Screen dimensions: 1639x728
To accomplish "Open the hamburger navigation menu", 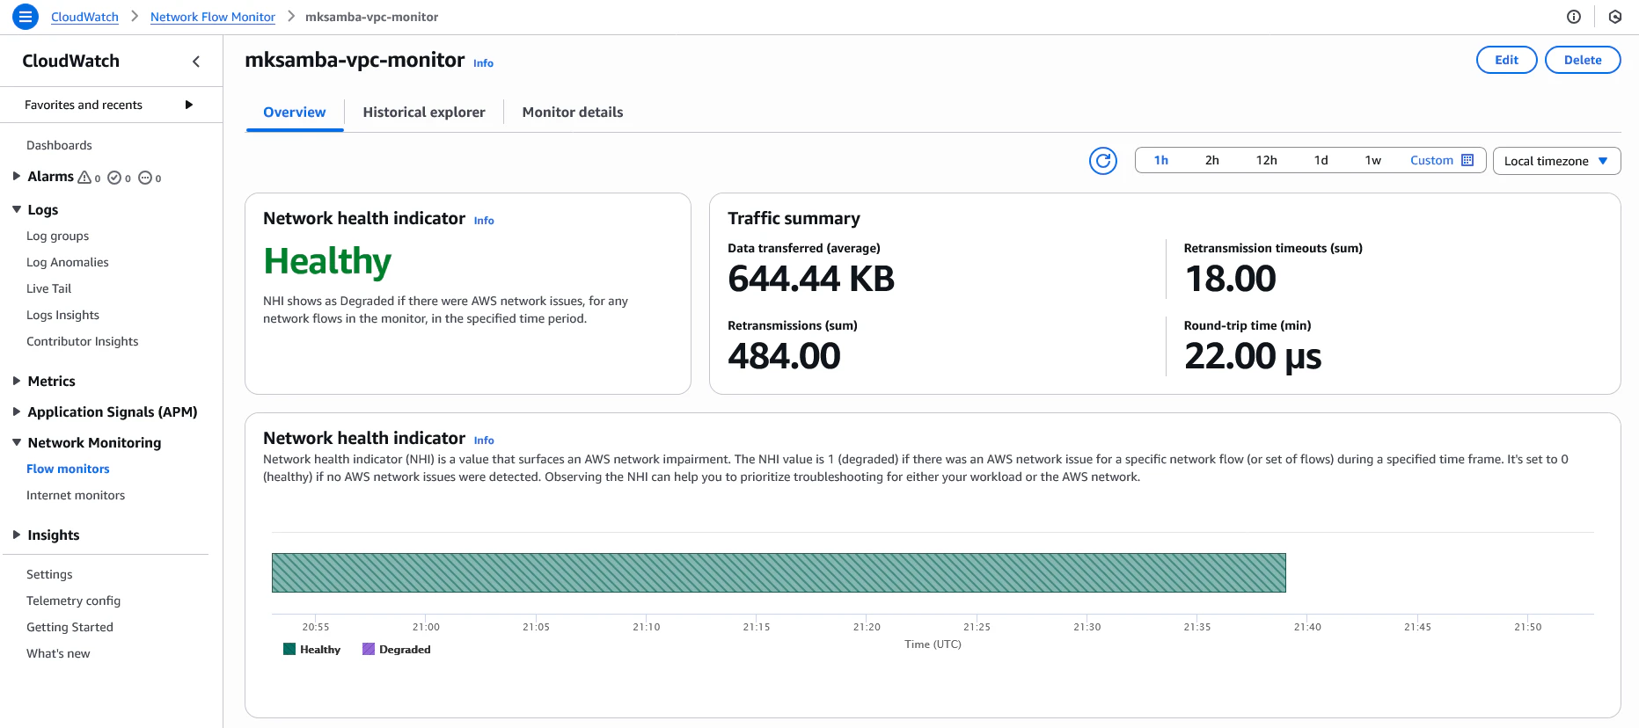I will pos(26,17).
